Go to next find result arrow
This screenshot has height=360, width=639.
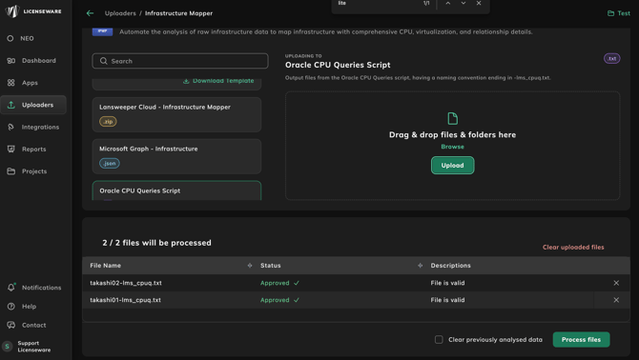click(464, 3)
